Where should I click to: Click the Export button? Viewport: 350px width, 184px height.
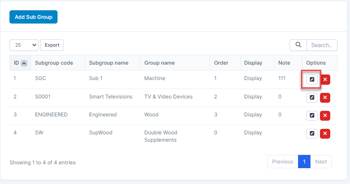(52, 45)
